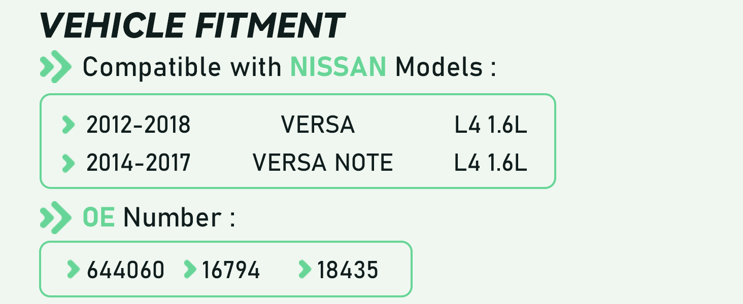Image resolution: width=743 pixels, height=304 pixels.
Task: Click the 2014-2017 year range
Action: [139, 163]
